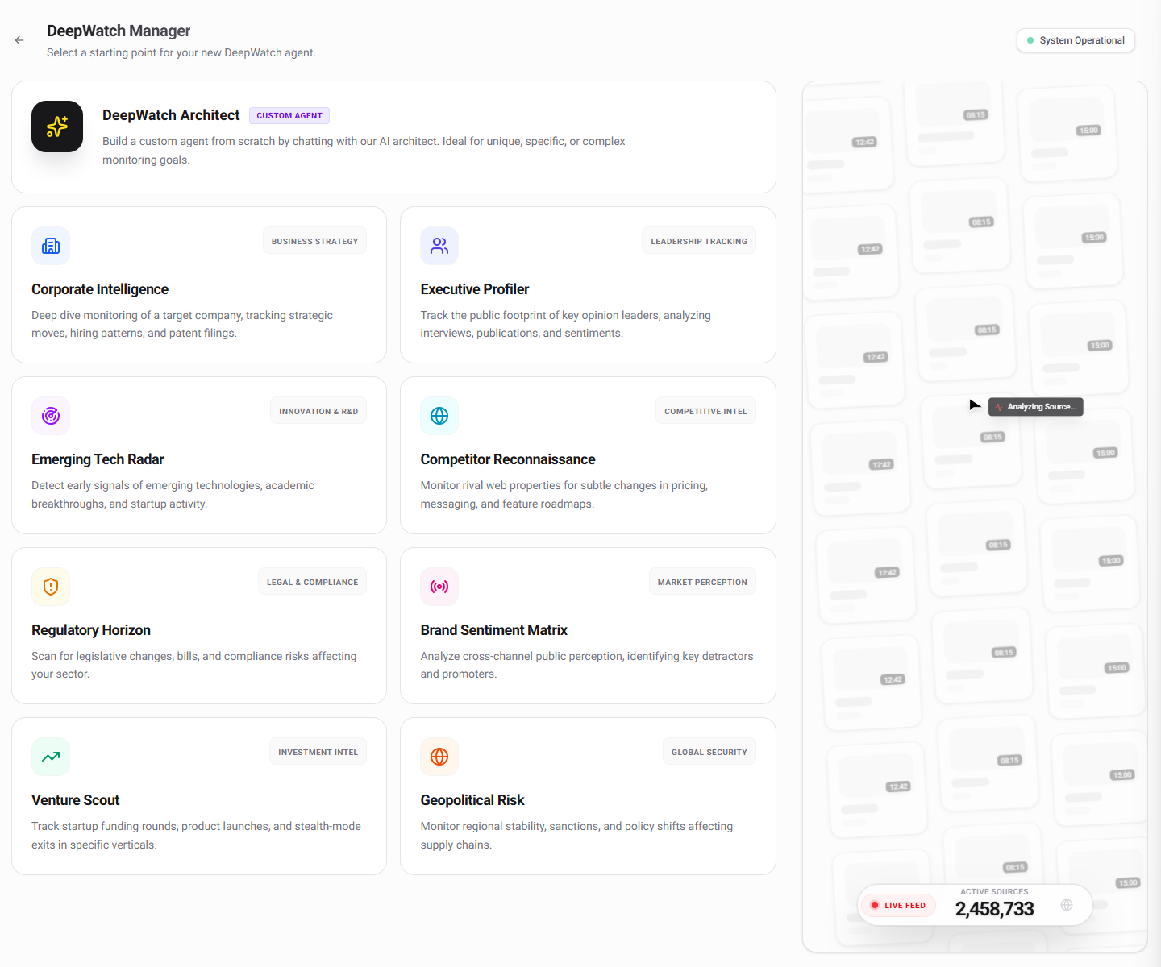The height and width of the screenshot is (967, 1161).
Task: Select the Emerging Tech Radar title
Action: pos(98,459)
